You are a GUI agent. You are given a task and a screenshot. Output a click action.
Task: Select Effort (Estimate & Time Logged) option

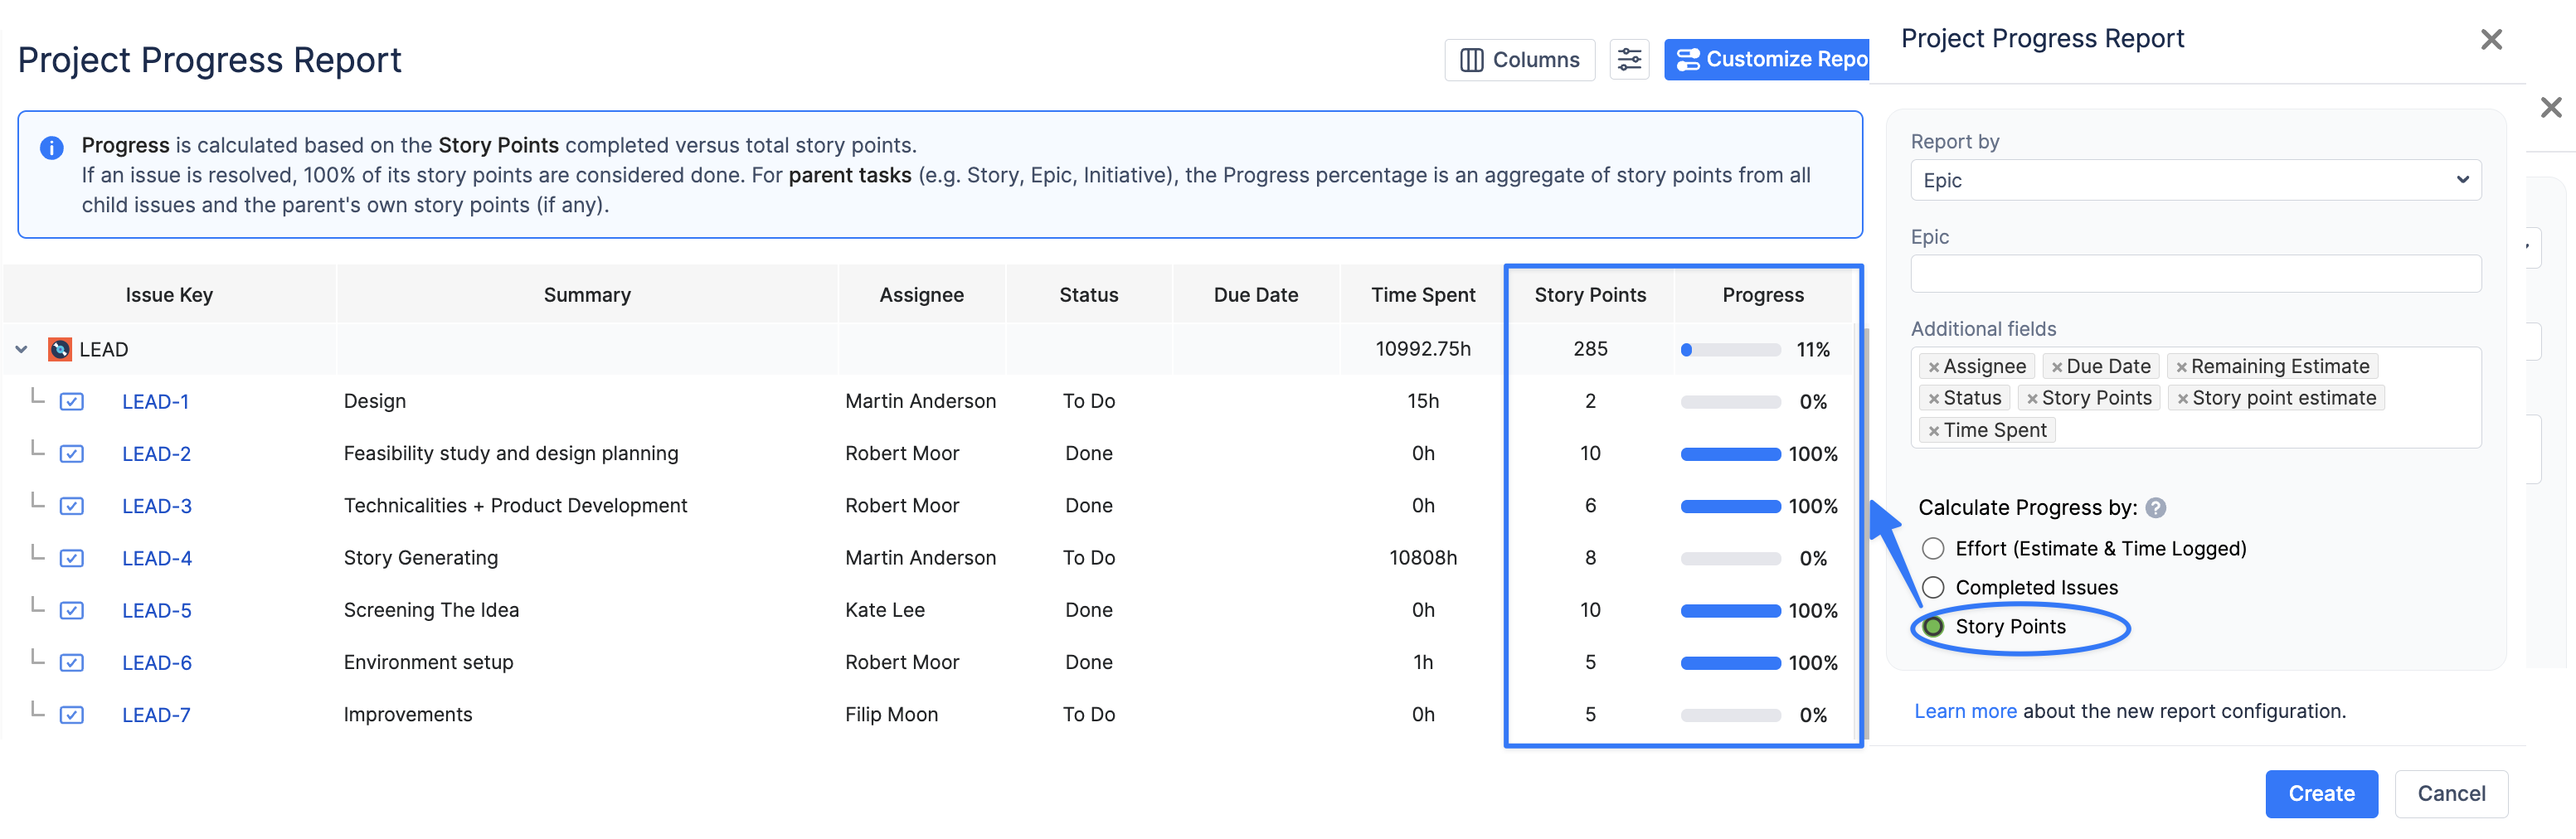(x=1933, y=549)
